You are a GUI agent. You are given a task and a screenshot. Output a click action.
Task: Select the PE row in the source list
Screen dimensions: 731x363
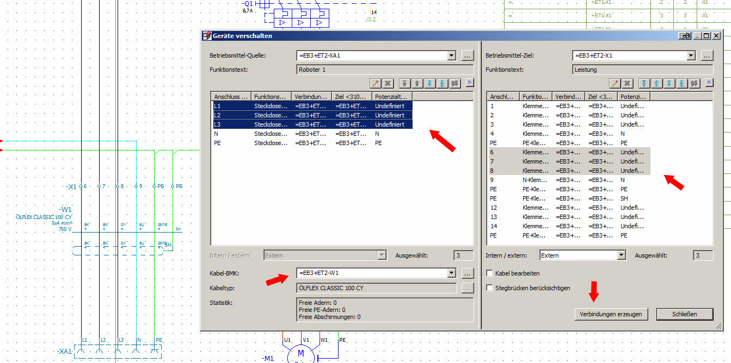pos(312,143)
